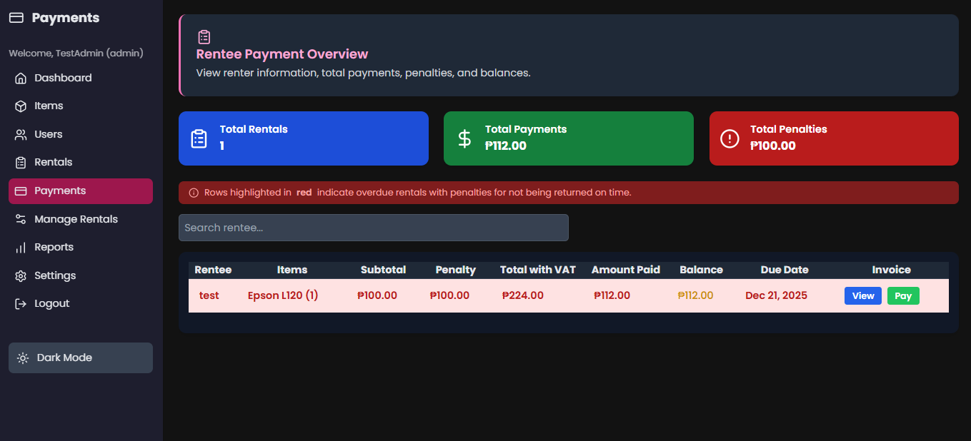Image resolution: width=971 pixels, height=441 pixels.
Task: Click the Logout arrow icon
Action: click(21, 304)
